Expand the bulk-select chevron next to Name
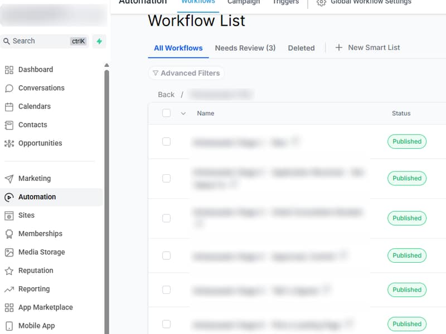 coord(183,114)
